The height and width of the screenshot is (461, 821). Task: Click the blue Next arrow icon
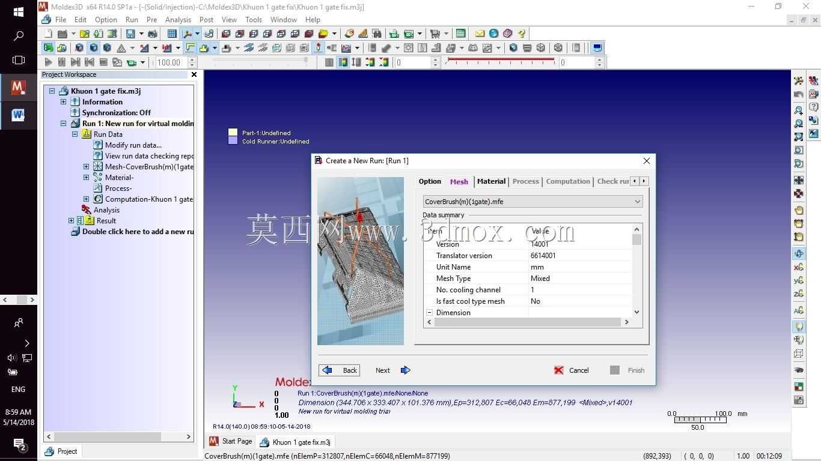tap(406, 370)
